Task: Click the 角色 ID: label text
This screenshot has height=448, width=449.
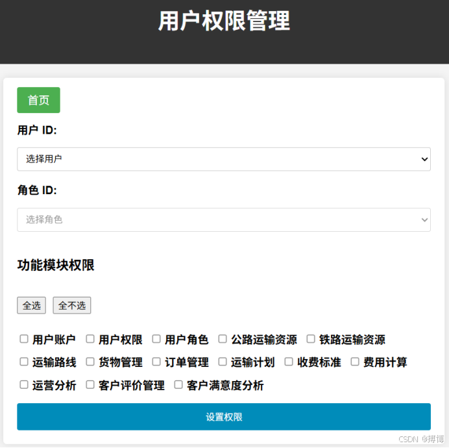Action: click(37, 190)
